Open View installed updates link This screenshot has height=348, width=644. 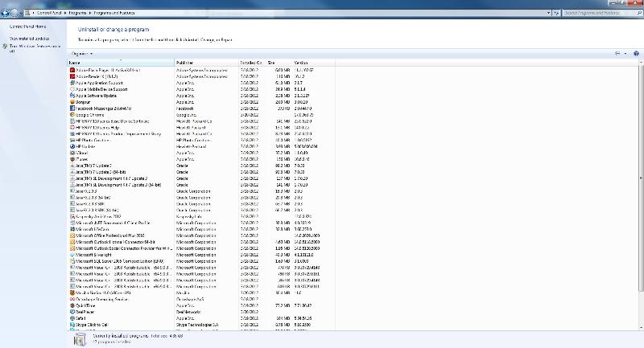[x=29, y=39]
